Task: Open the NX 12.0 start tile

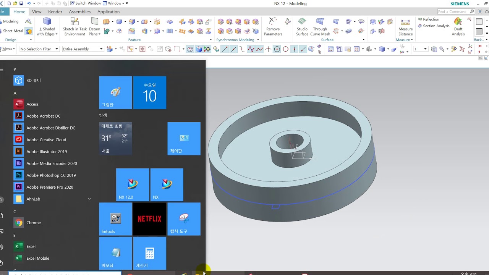Action: (133, 184)
